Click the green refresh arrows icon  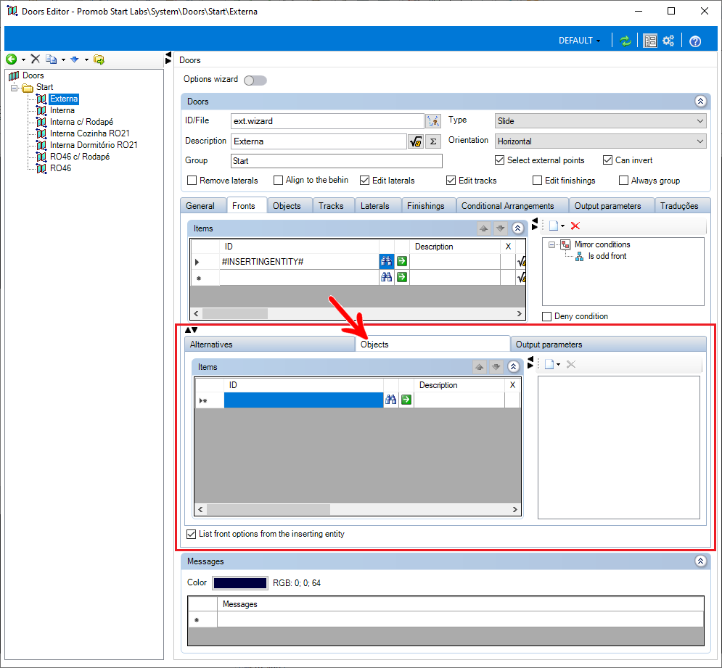pyautogui.click(x=625, y=41)
